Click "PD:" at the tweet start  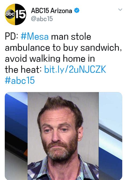(12, 37)
